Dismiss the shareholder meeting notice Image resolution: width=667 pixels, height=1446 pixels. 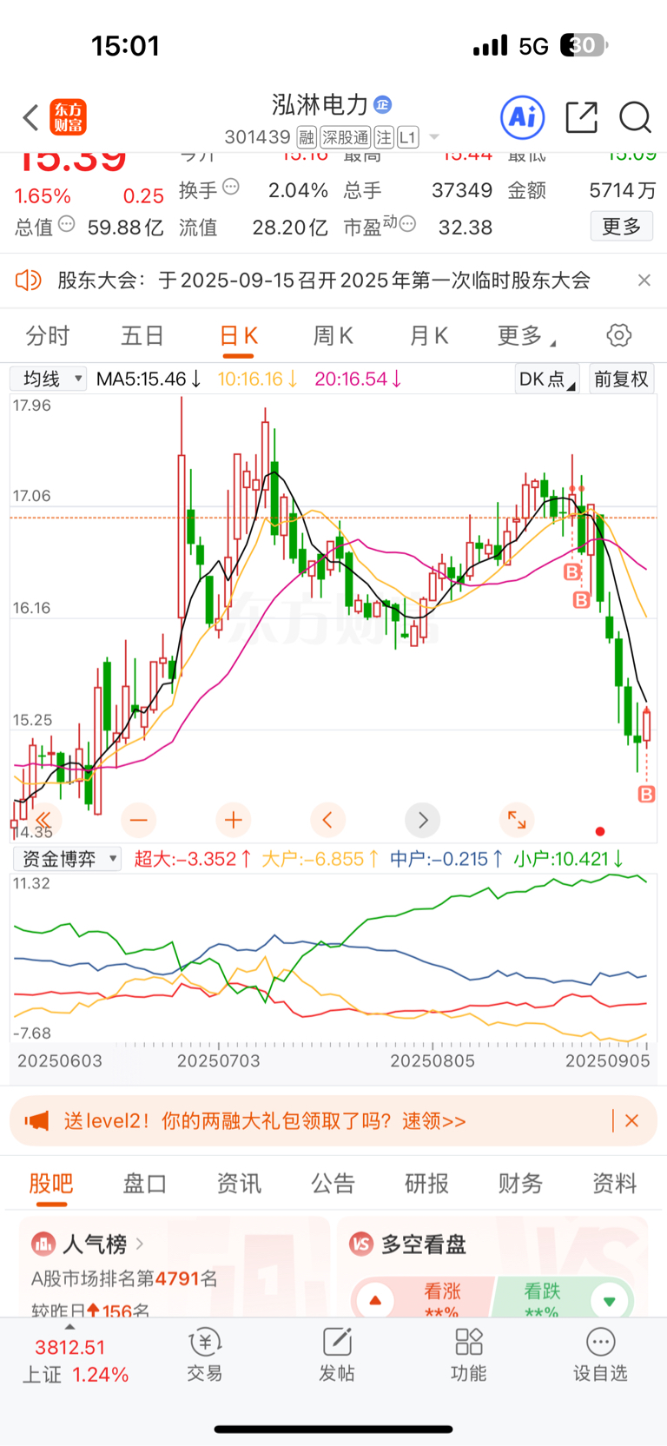tap(644, 280)
